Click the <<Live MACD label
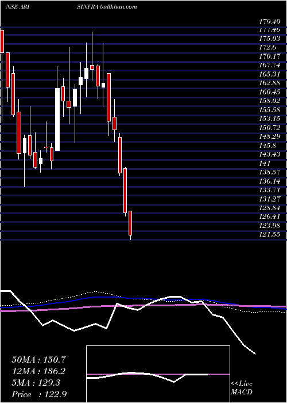This screenshot has height=403, width=287. (x=242, y=388)
